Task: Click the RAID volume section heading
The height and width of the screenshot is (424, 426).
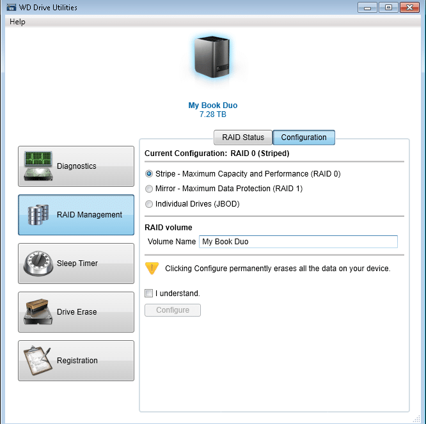Action: [168, 228]
